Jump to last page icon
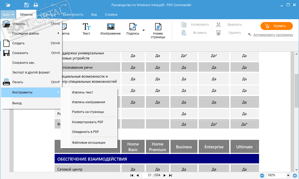 [171, 175]
